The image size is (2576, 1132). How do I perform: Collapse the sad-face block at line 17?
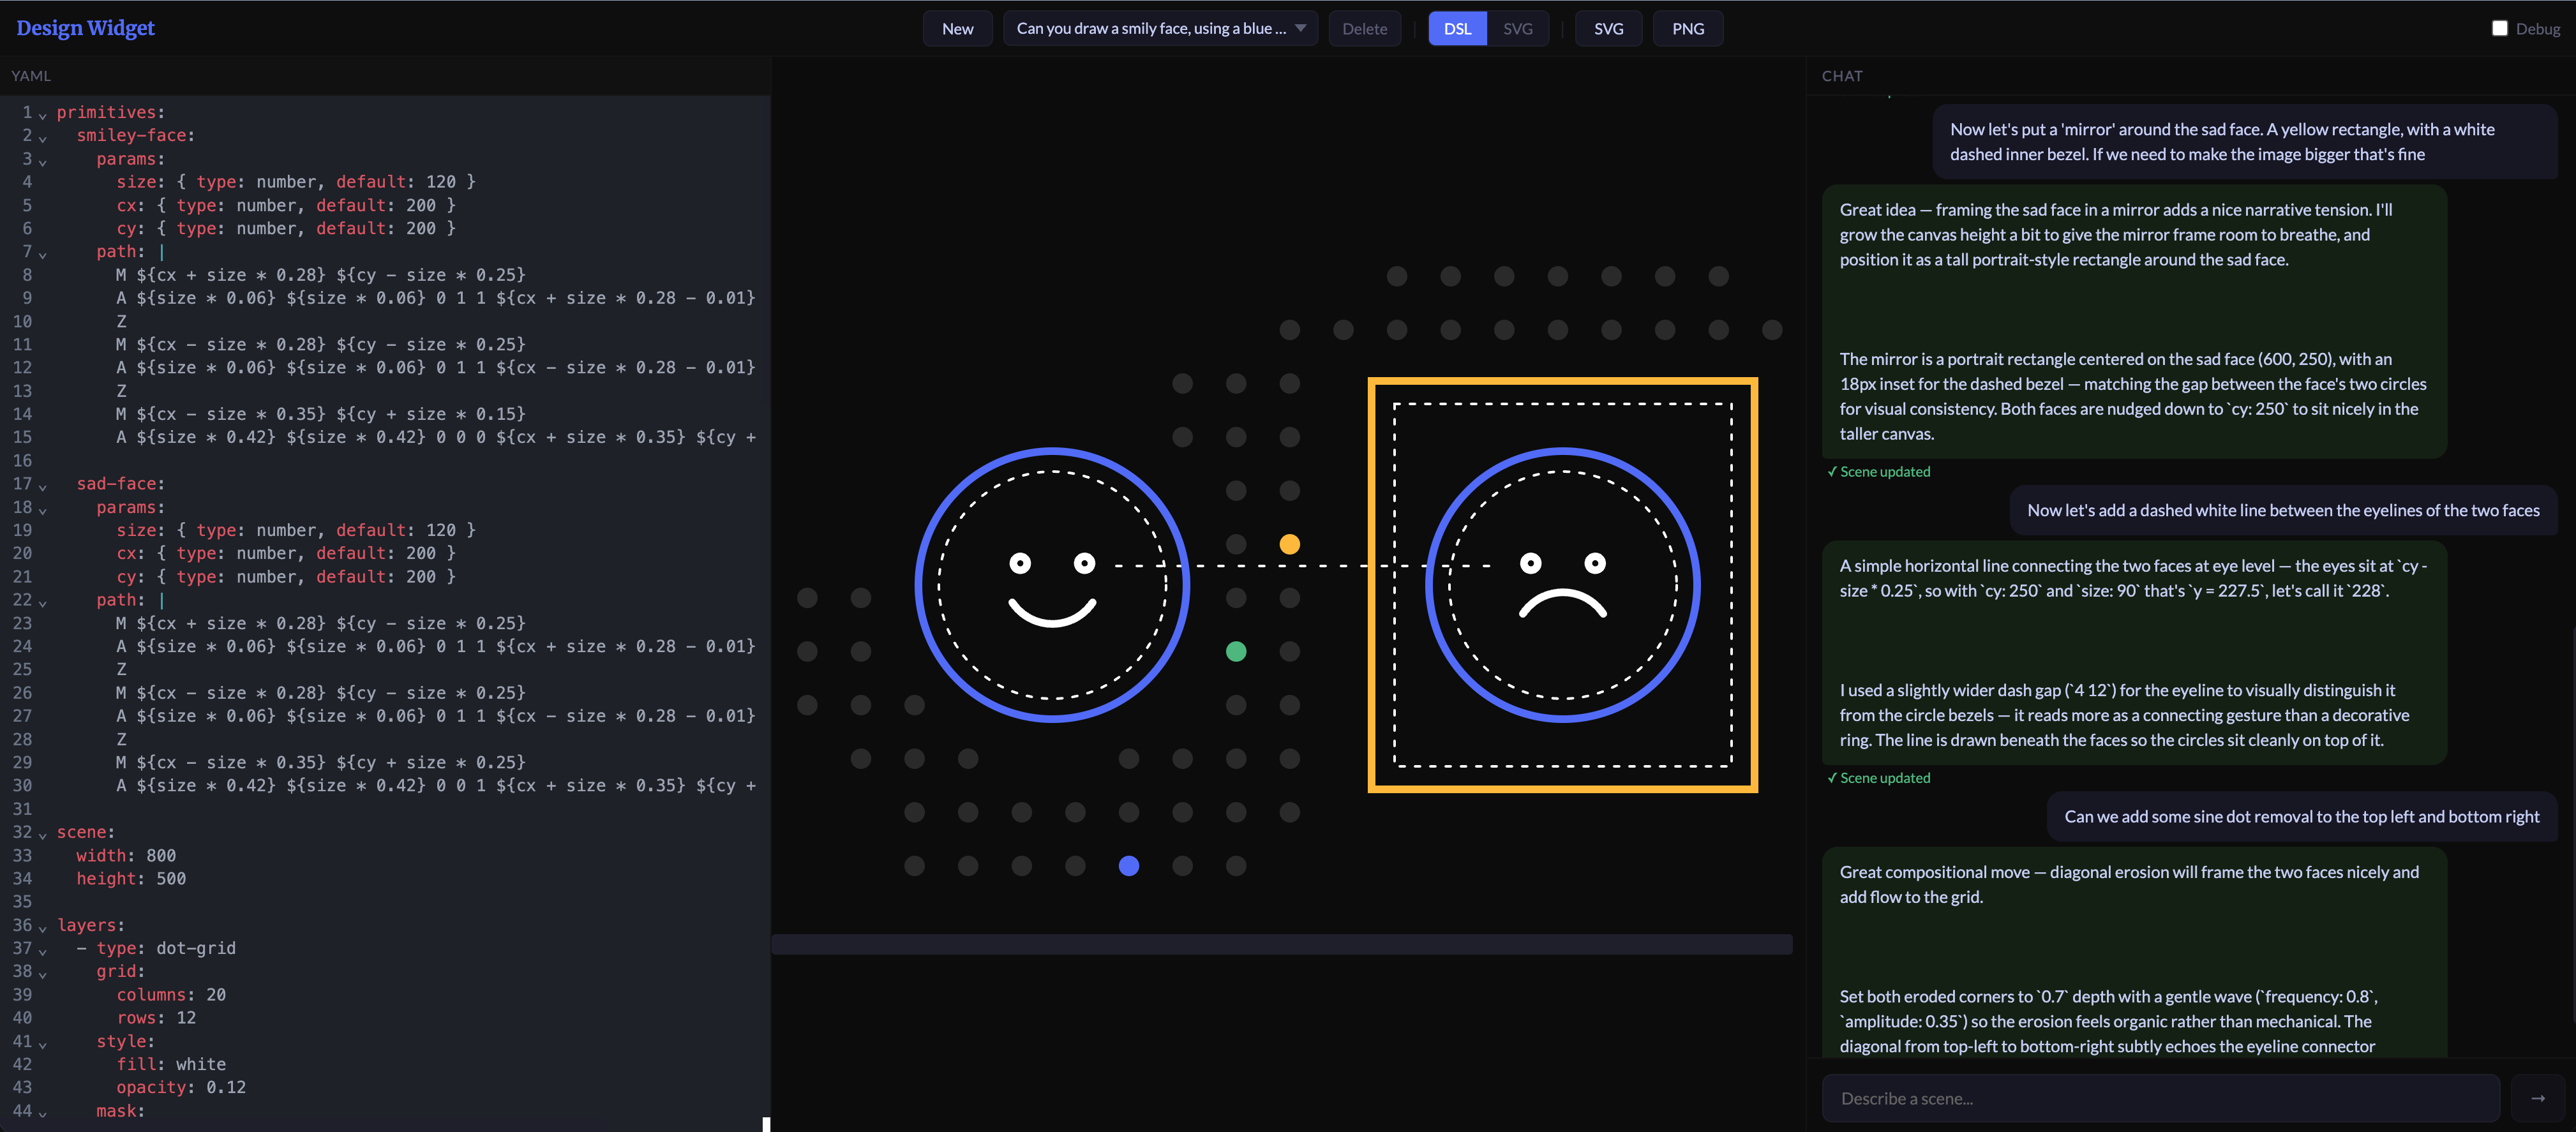coord(43,486)
